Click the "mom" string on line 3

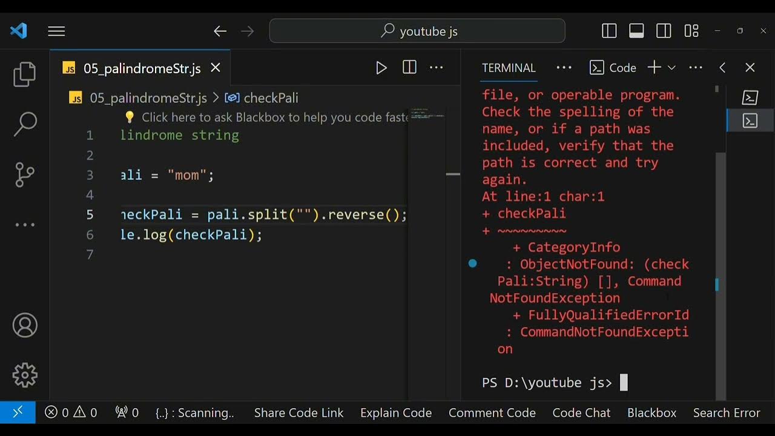186,176
